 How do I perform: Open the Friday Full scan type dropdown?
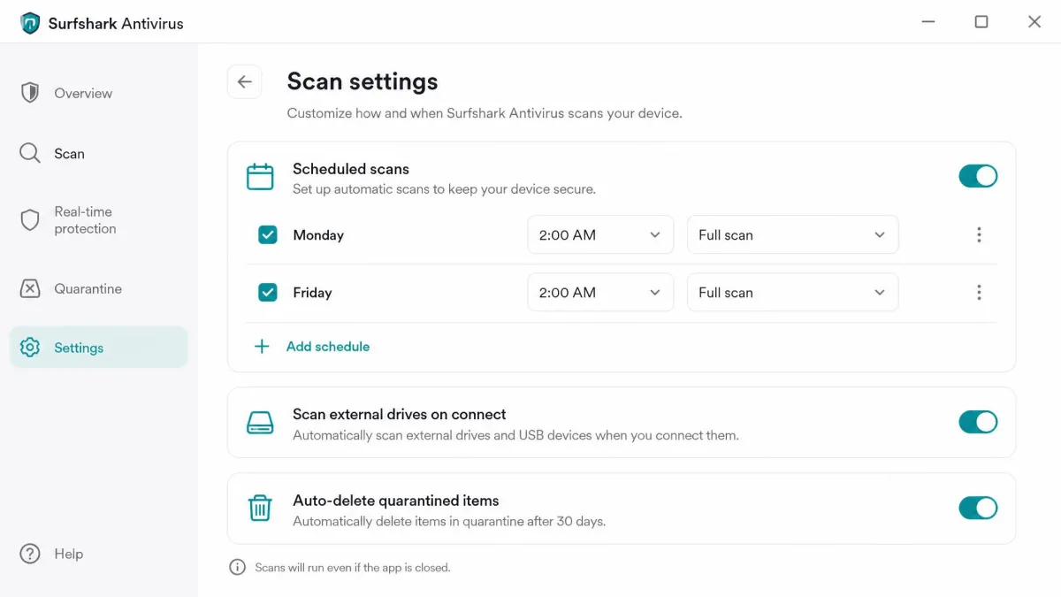point(792,293)
